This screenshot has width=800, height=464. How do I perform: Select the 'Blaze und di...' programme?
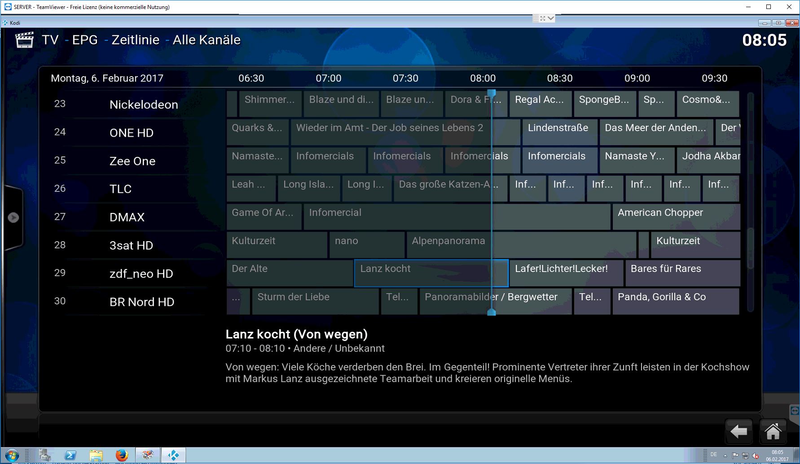[x=341, y=104]
